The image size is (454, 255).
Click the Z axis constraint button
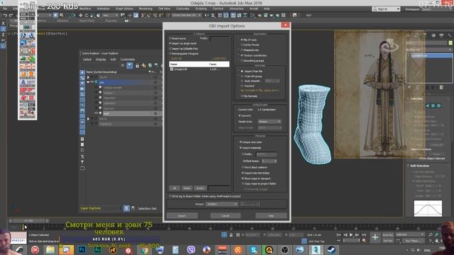click(x=3, y=35)
